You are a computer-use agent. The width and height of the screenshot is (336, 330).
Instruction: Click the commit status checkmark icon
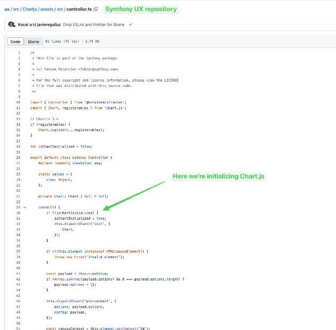pos(130,25)
